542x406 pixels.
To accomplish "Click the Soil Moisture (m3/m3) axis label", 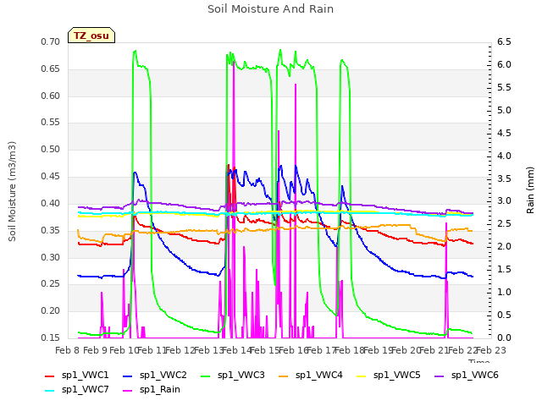I will (12, 191).
